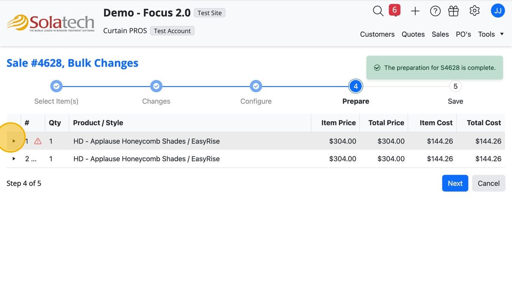This screenshot has height=286, width=512.
Task: Open the settings gear icon
Action: click(x=474, y=11)
